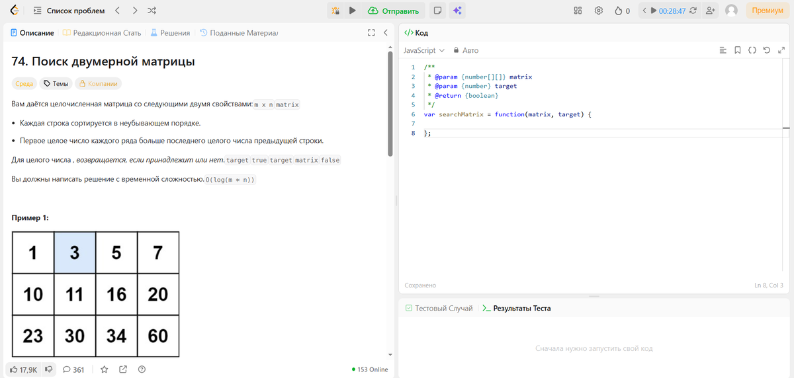794x378 pixels.
Task: Open the help question mark icon
Action: (142, 369)
